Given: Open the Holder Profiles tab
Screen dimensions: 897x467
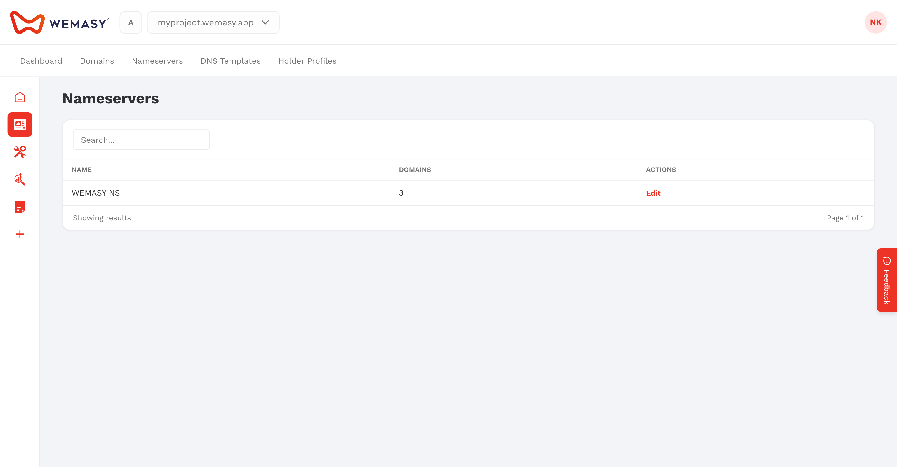Looking at the screenshot, I should (x=307, y=61).
